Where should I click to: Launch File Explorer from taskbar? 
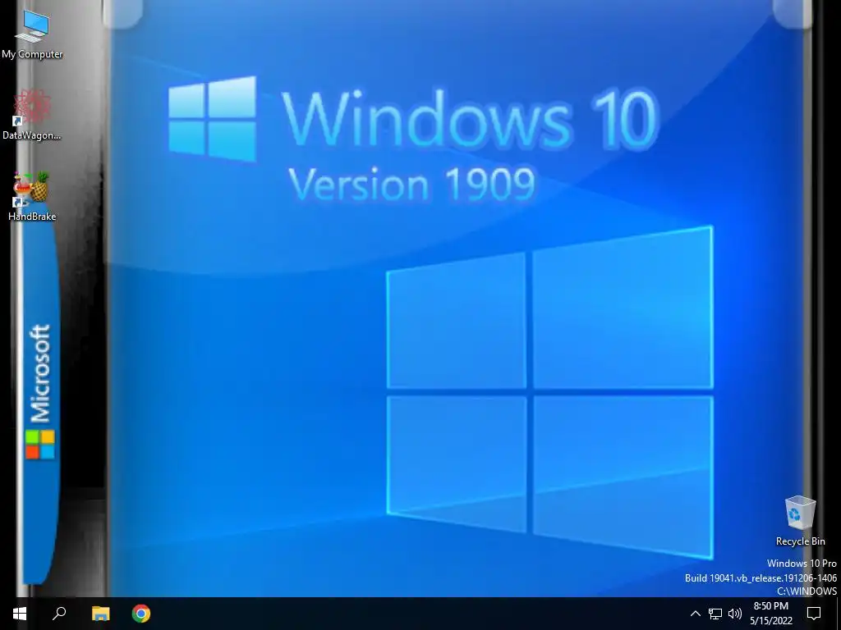100,614
